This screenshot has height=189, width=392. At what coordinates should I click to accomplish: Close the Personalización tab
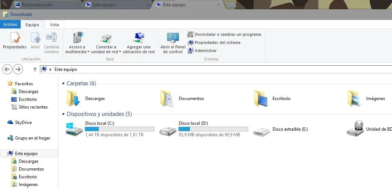[77, 5]
